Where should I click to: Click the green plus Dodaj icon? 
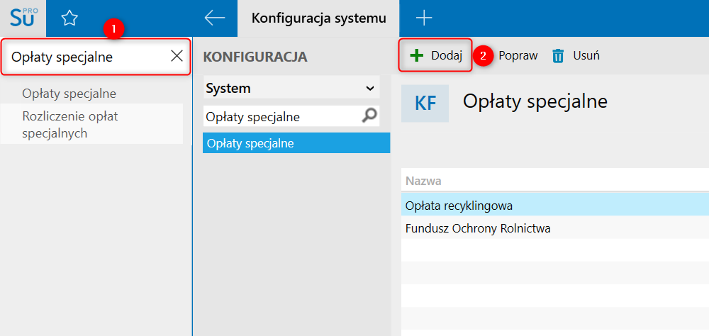click(416, 55)
